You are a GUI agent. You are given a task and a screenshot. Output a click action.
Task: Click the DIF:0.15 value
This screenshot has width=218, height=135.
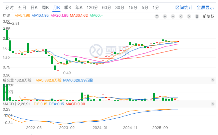(x=40, y=104)
